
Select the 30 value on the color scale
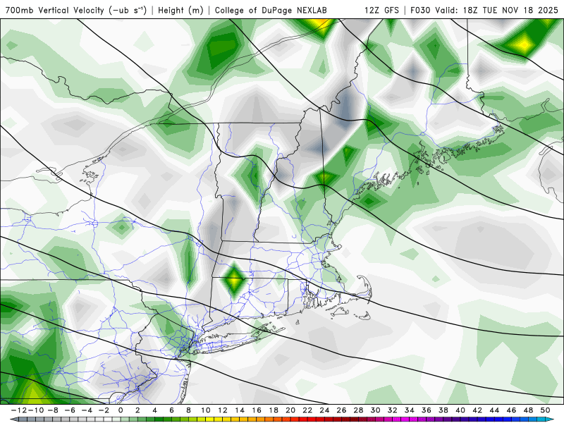tap(376, 410)
